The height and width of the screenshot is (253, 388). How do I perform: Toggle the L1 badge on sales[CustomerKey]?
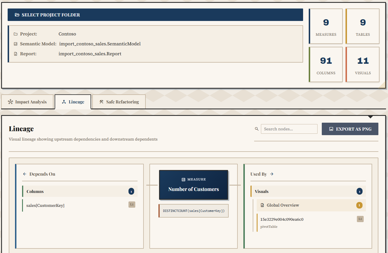click(x=132, y=204)
